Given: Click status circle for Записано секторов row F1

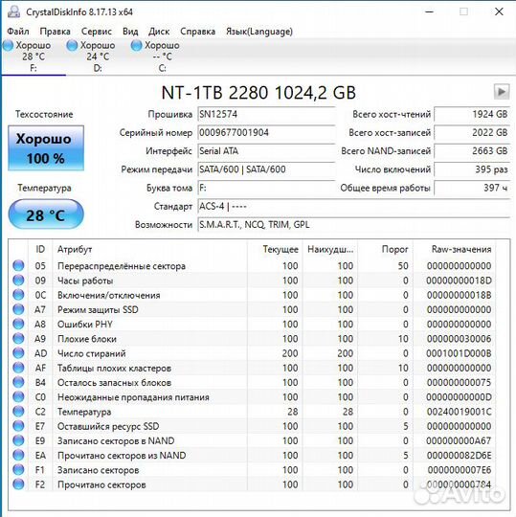Looking at the screenshot, I should pos(18,469).
